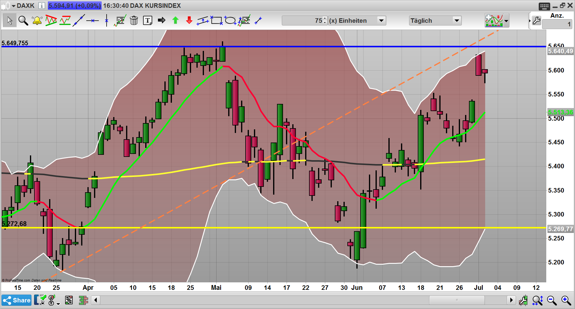This screenshot has height=309, width=575.
Task: Select the red down arrow marker
Action: click(189, 20)
